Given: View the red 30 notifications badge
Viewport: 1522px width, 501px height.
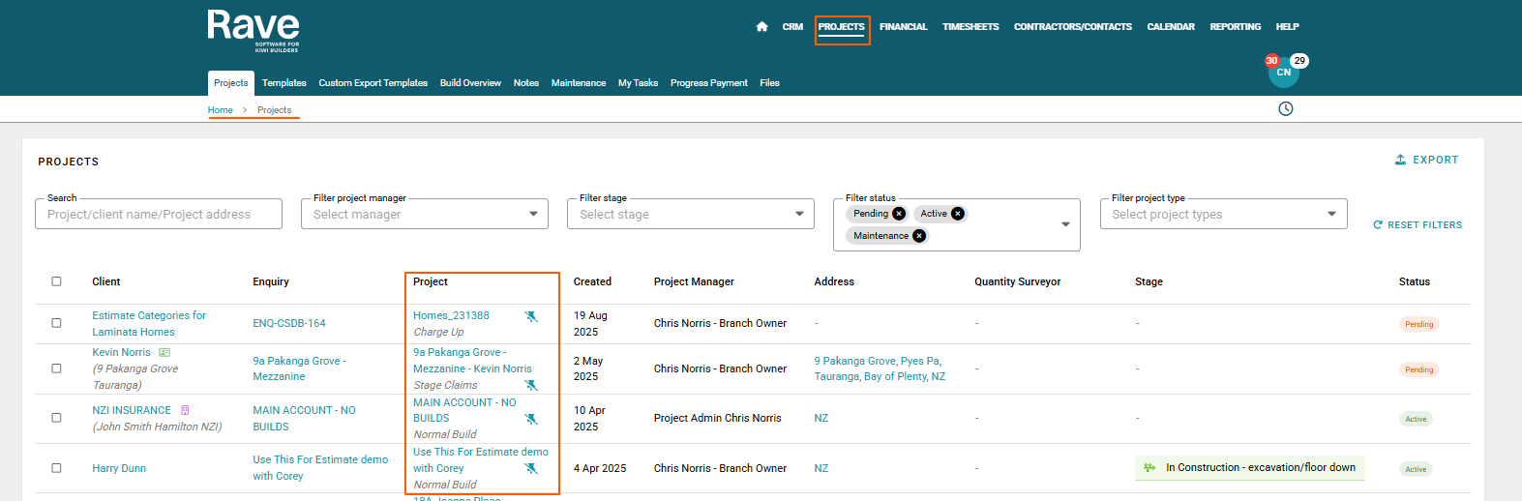Looking at the screenshot, I should click(1271, 60).
